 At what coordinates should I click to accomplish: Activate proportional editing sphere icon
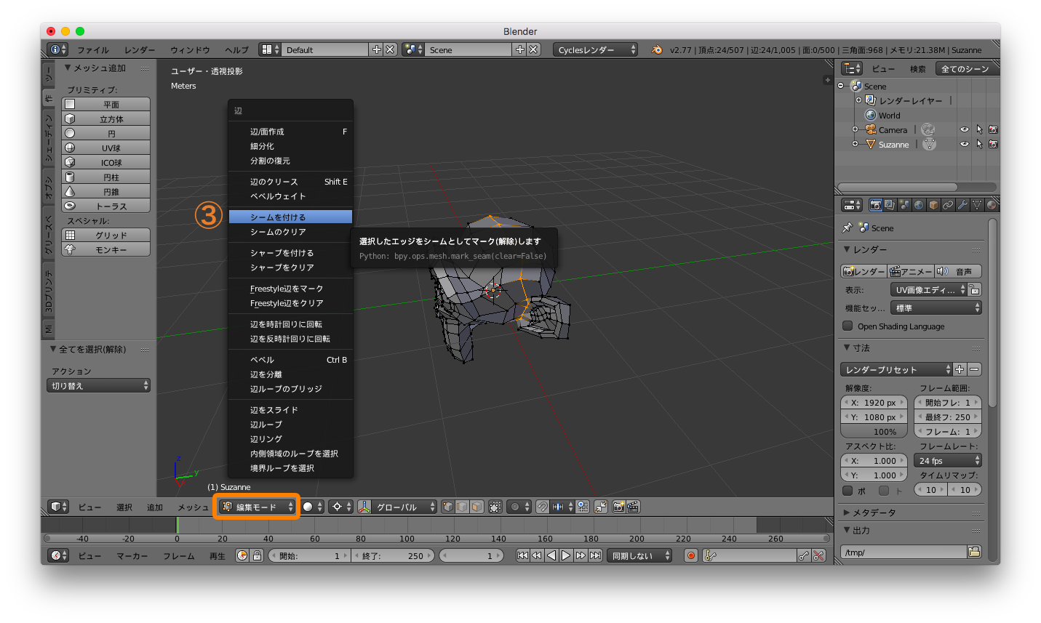(515, 507)
